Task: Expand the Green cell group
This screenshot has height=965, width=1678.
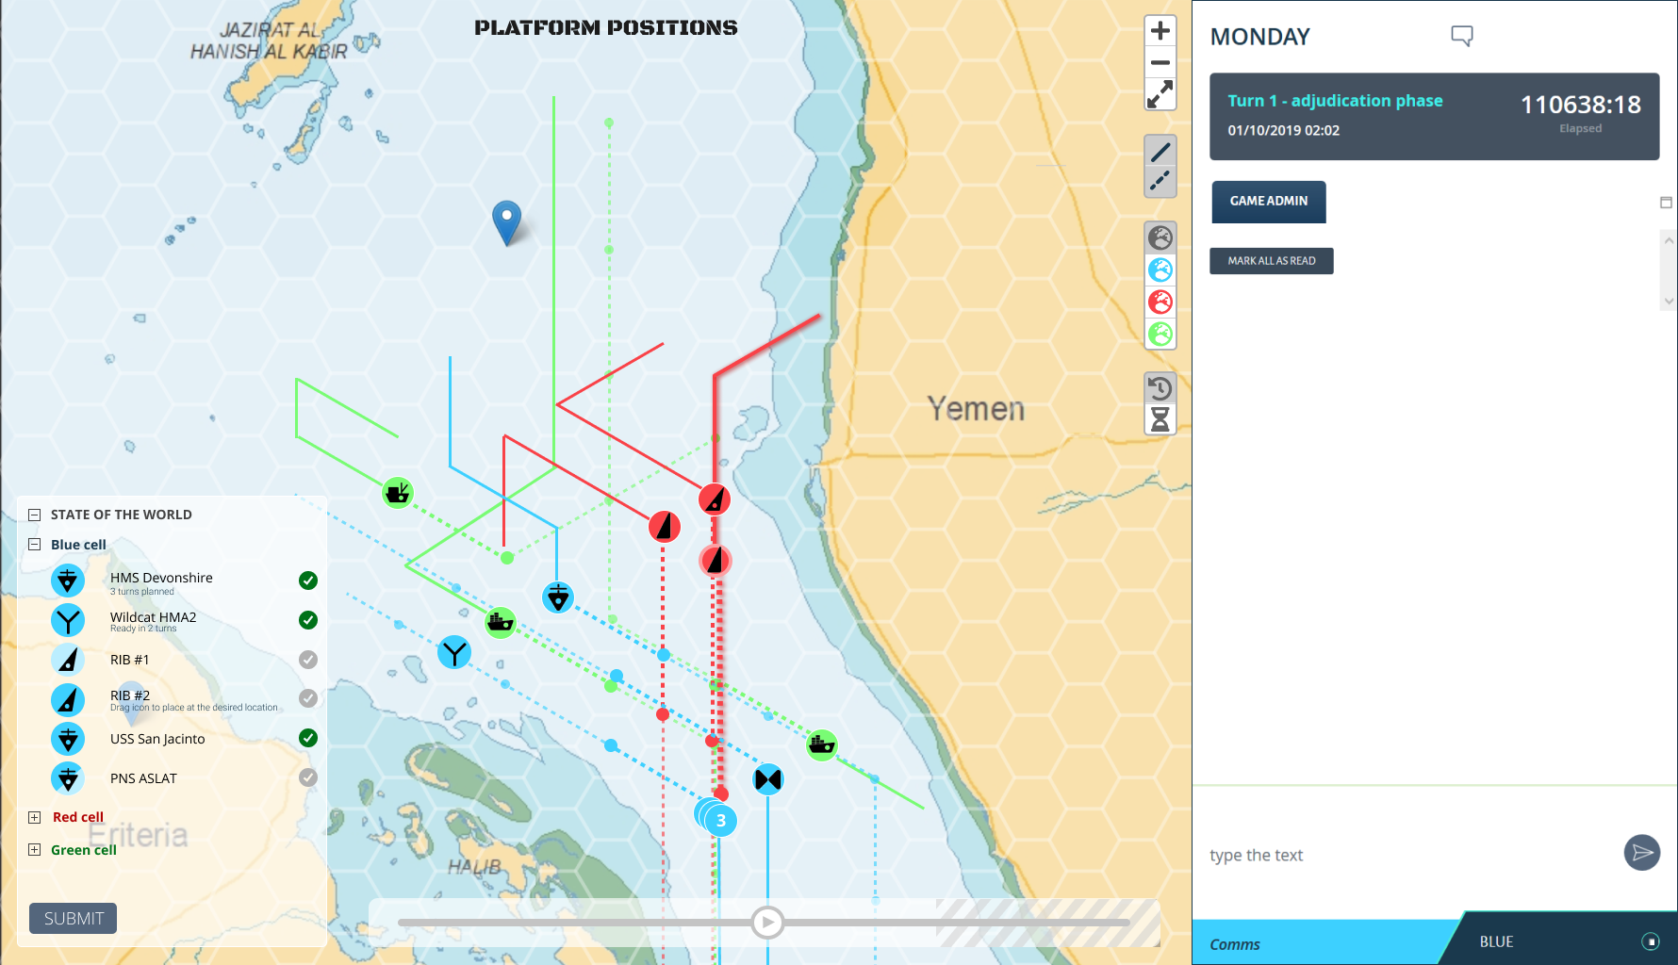Action: pos(35,849)
